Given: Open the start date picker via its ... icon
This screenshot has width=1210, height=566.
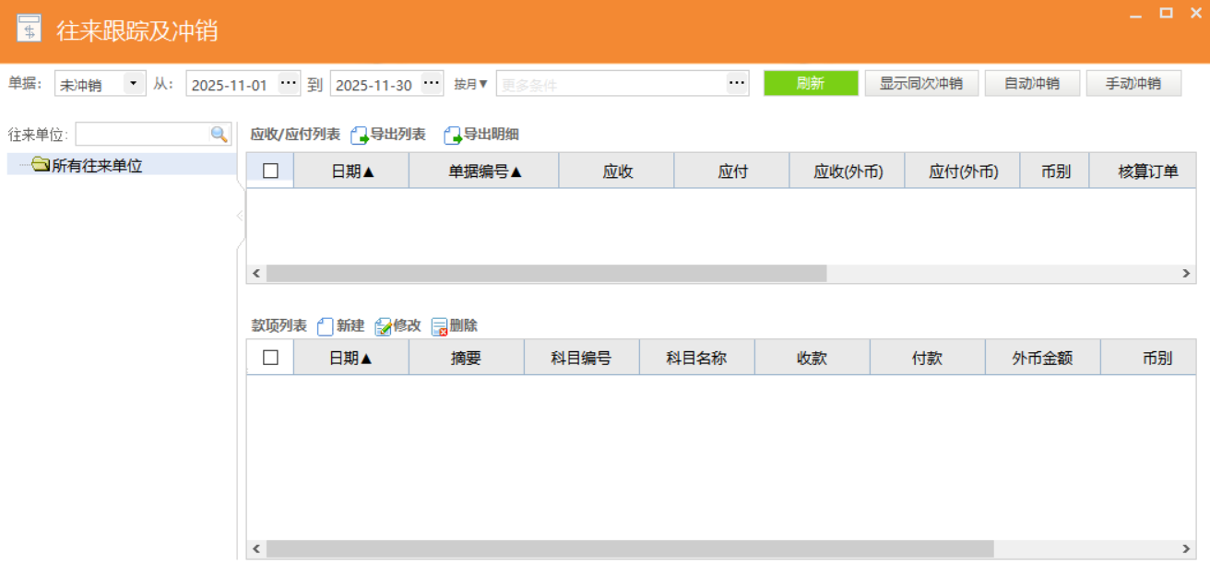Looking at the screenshot, I should point(288,83).
